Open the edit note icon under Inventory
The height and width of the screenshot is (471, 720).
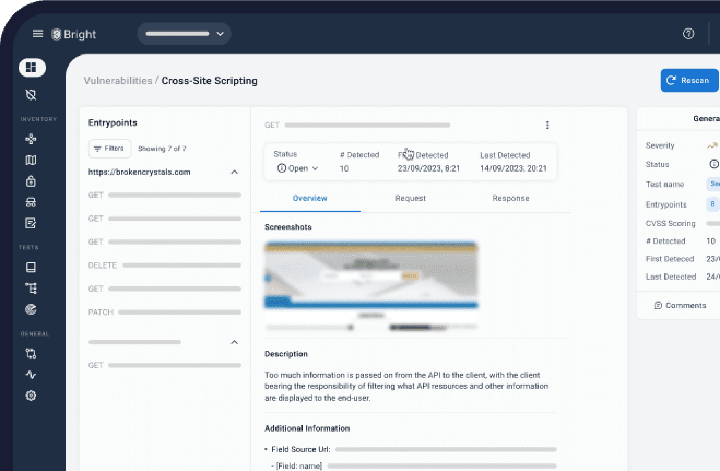pos(31,223)
